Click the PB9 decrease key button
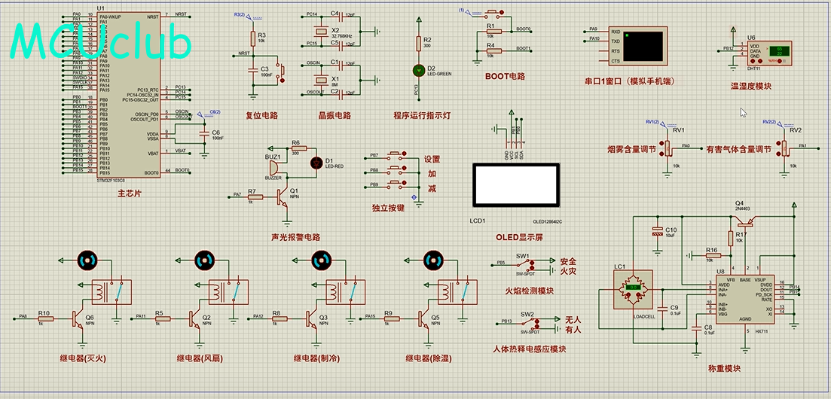This screenshot has height=399, width=831. tap(396, 184)
